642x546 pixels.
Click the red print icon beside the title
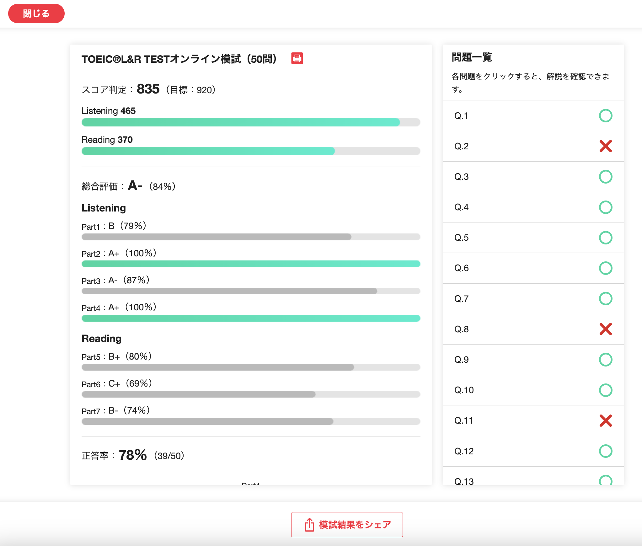point(297,59)
